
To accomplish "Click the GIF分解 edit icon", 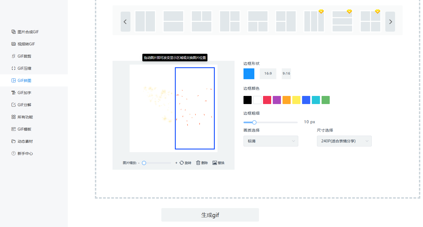I will tap(14, 105).
